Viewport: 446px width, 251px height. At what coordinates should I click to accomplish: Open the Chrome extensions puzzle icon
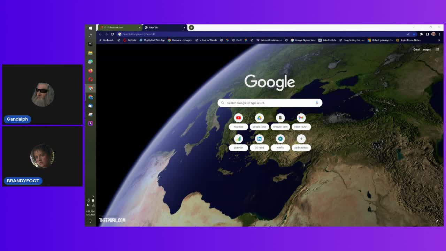point(421,34)
